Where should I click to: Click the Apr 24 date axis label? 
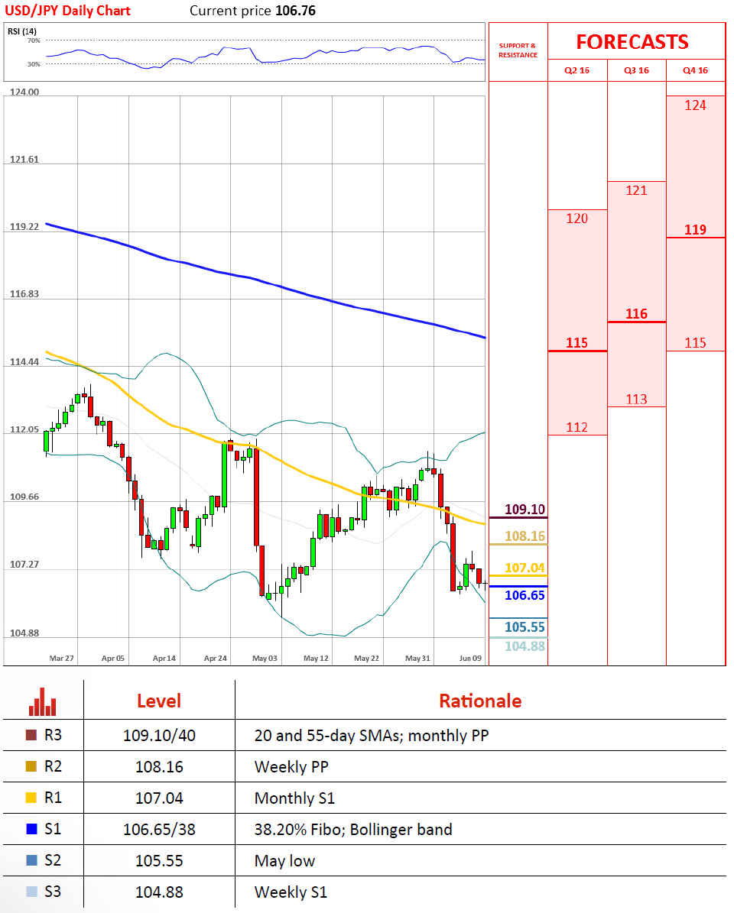tap(215, 658)
